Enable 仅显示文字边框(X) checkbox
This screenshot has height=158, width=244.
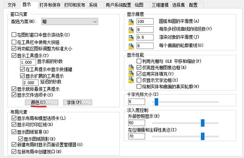(x=139, y=80)
